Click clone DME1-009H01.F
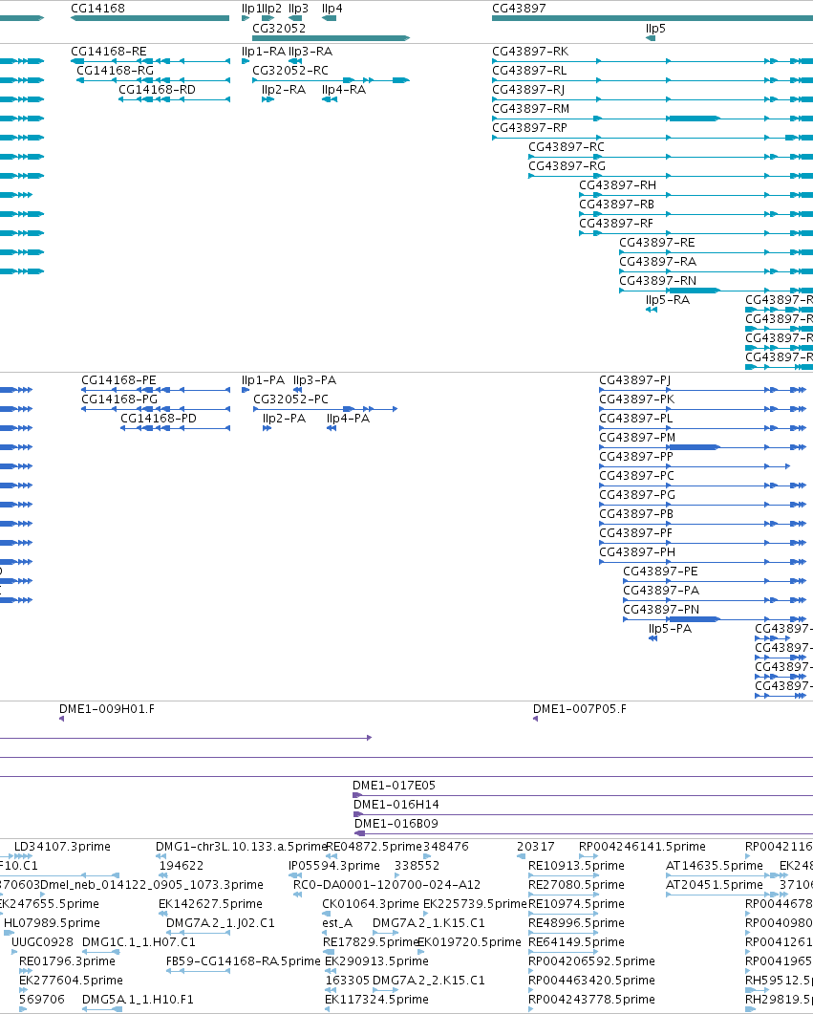Image resolution: width=813 pixels, height=1014 pixels. click(107, 709)
